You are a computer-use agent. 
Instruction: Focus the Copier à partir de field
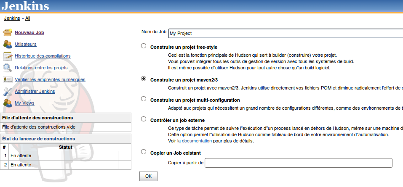[298, 163]
